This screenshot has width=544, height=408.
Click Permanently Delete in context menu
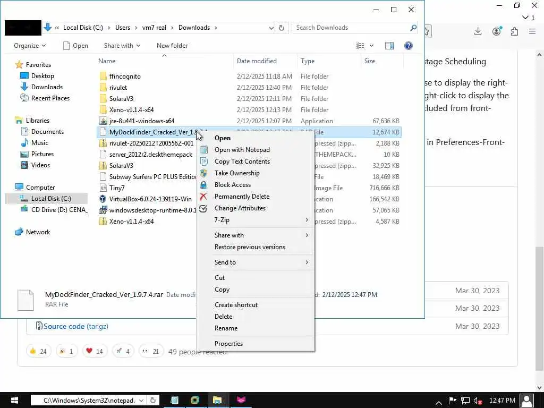pyautogui.click(x=242, y=197)
